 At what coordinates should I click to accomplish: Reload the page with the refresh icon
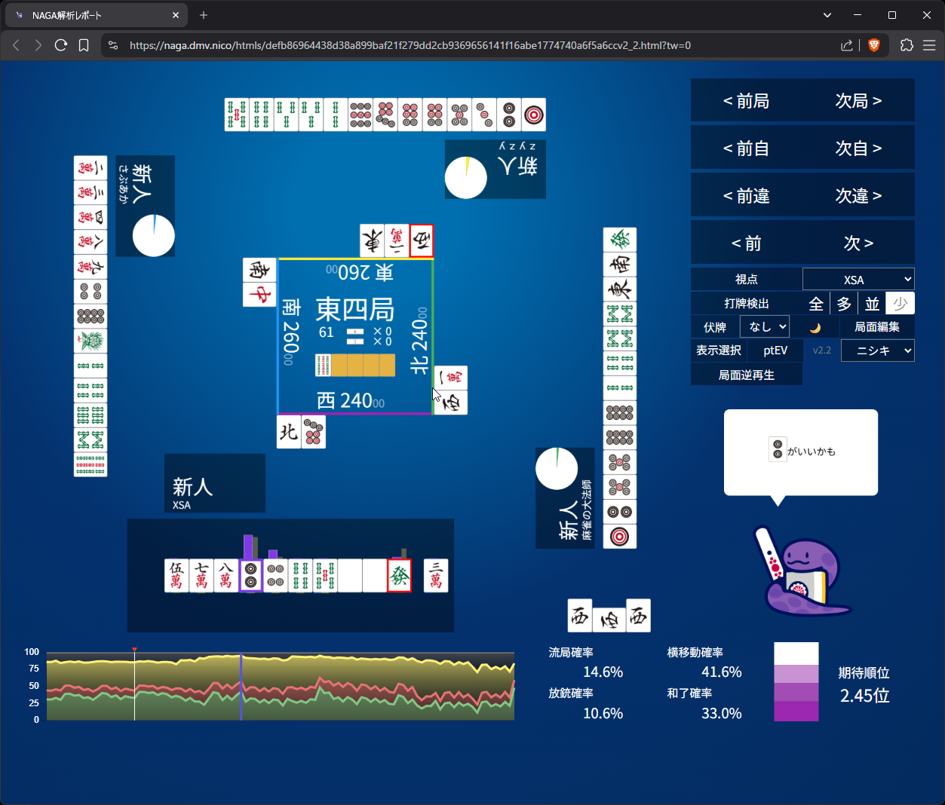coord(61,45)
